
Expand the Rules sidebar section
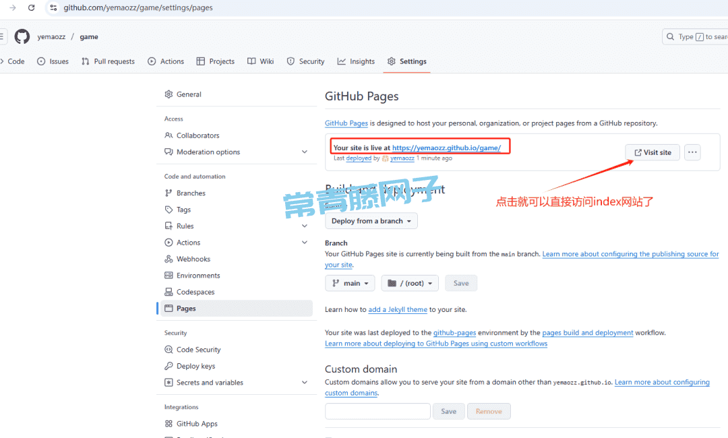(305, 226)
